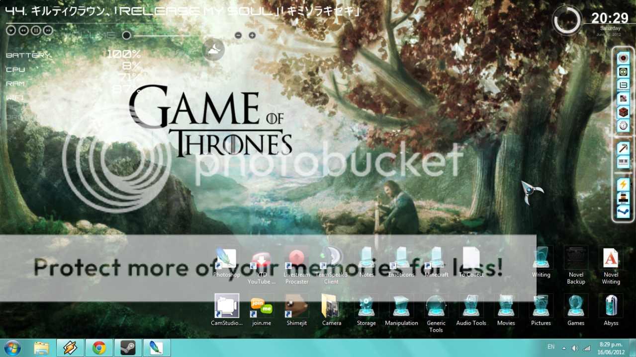Launch the B-logo app in dock

623,85
